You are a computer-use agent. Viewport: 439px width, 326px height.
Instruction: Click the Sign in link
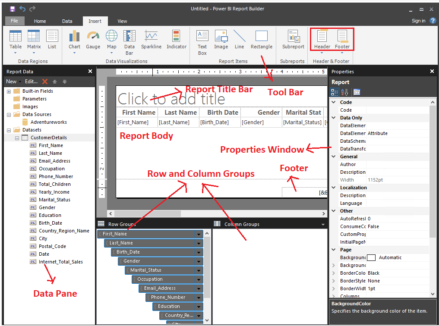pyautogui.click(x=418, y=21)
